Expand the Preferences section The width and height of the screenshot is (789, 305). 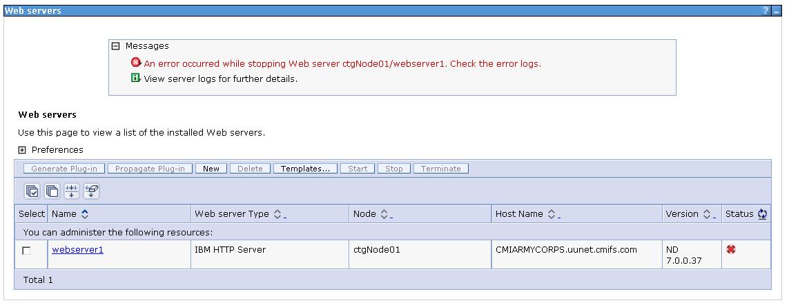[22, 150]
